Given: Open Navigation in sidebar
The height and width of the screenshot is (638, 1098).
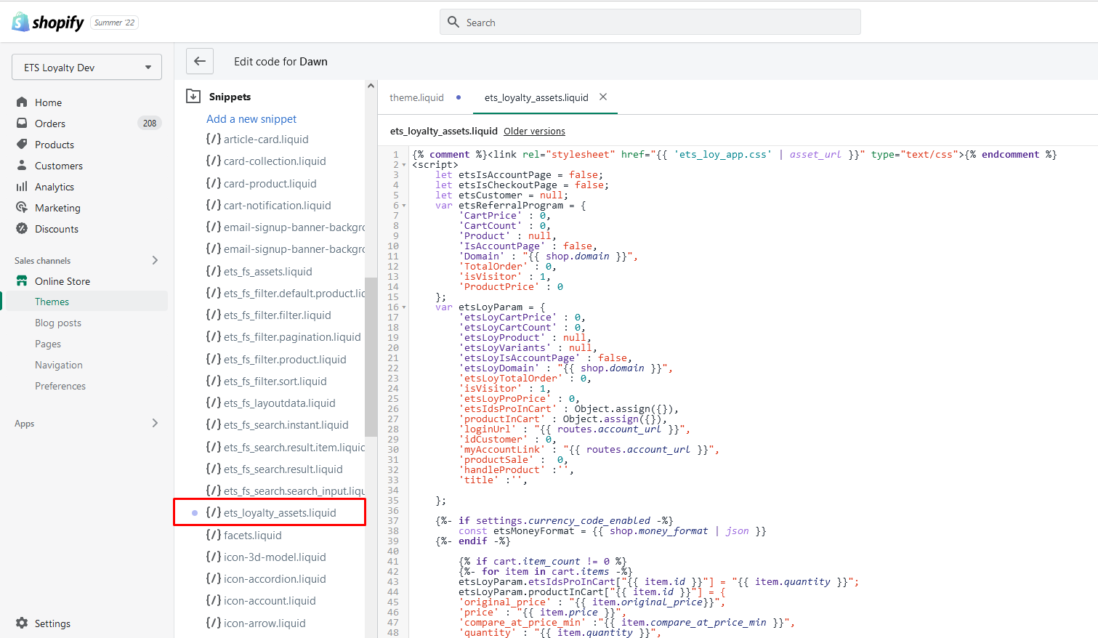Looking at the screenshot, I should 59,365.
